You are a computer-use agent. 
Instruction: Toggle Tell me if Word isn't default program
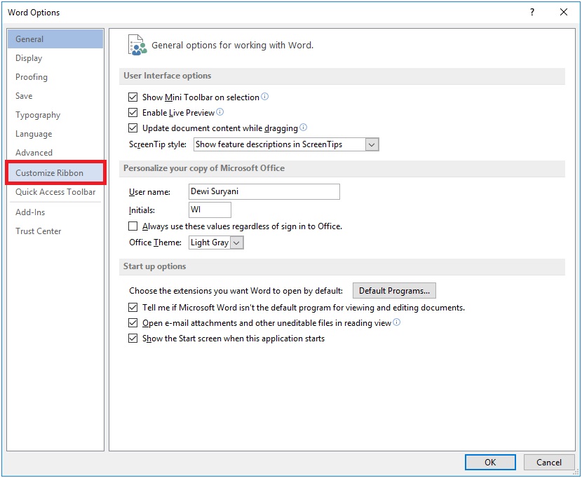[x=133, y=308]
